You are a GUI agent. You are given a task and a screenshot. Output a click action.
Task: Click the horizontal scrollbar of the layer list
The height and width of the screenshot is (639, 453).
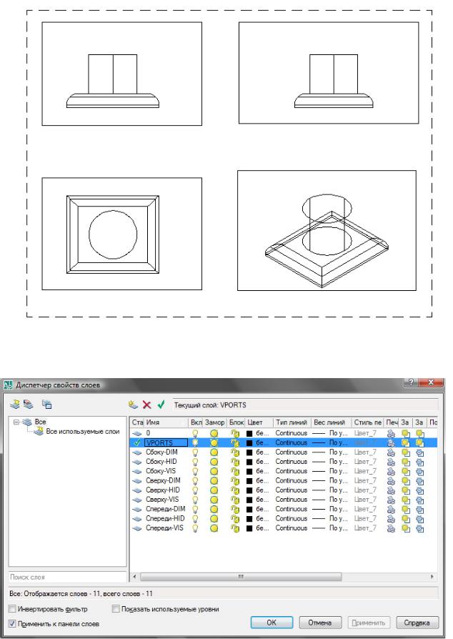pos(240,577)
